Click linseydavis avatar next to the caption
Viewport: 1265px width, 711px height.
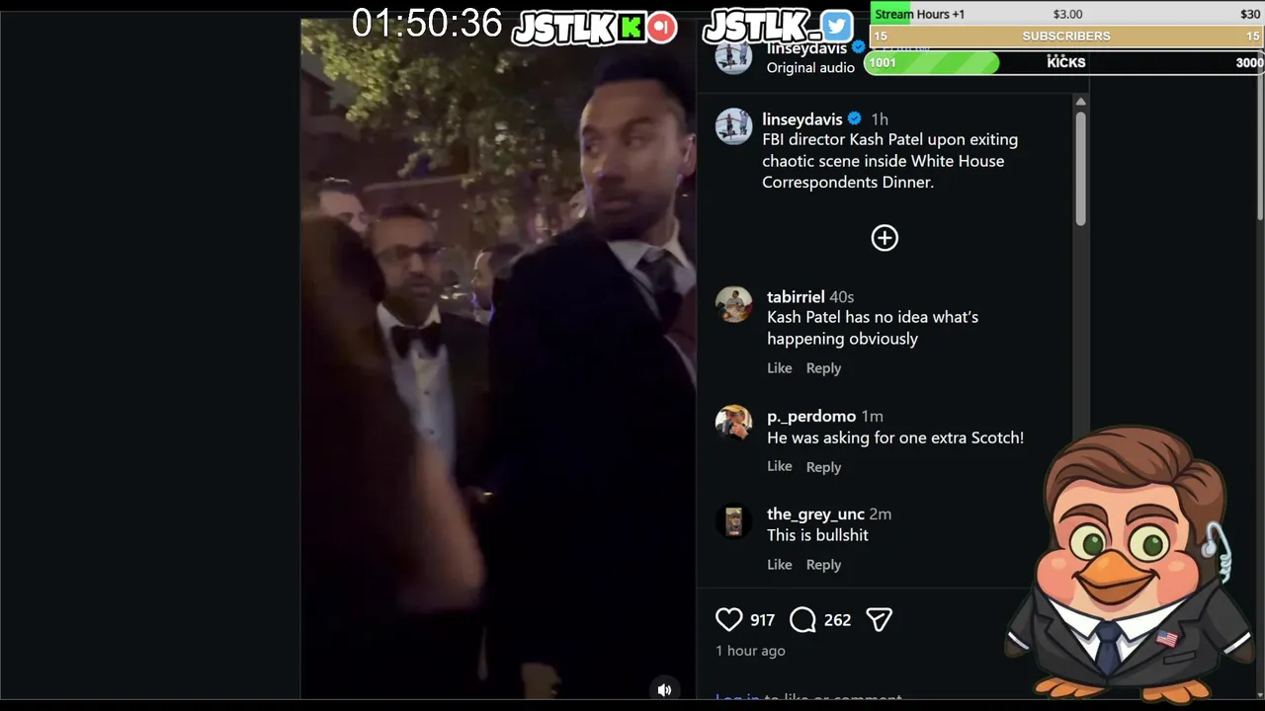coord(733,126)
